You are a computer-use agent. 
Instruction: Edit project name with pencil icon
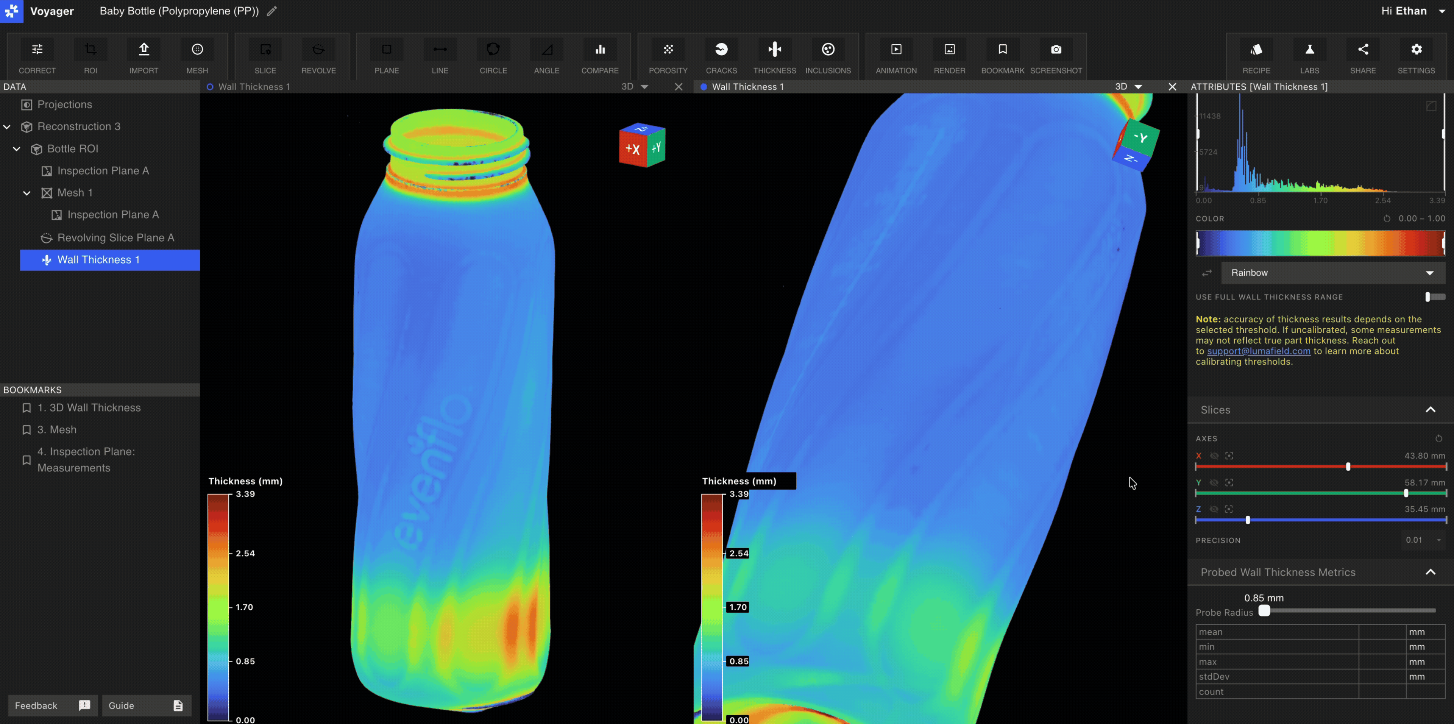click(x=271, y=11)
